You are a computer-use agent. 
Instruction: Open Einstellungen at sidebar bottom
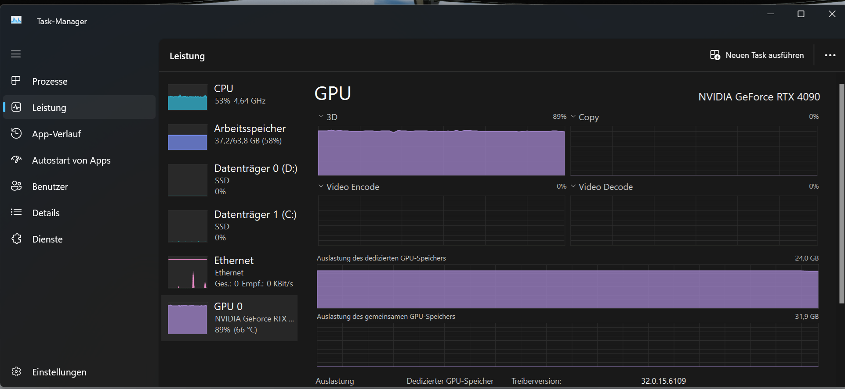(80, 372)
